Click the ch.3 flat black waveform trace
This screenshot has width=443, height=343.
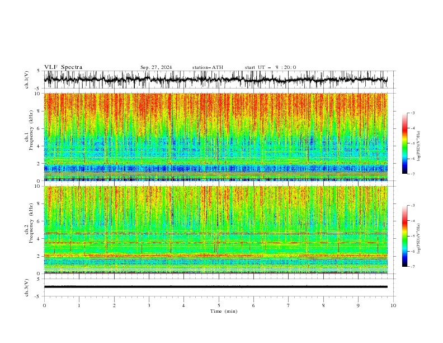[216, 287]
